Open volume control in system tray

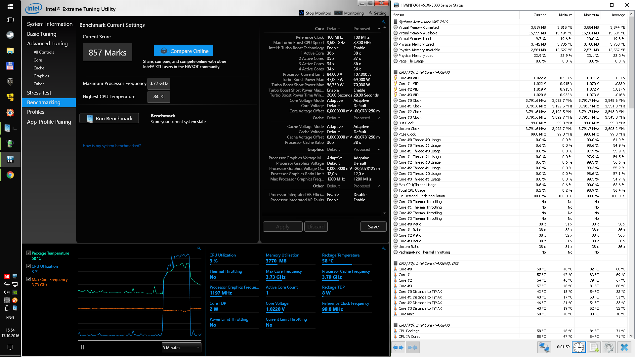[x=7, y=292]
